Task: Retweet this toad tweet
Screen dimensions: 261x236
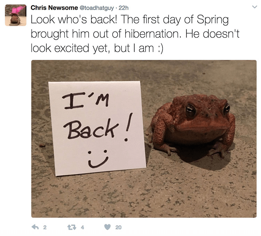Action: point(72,227)
